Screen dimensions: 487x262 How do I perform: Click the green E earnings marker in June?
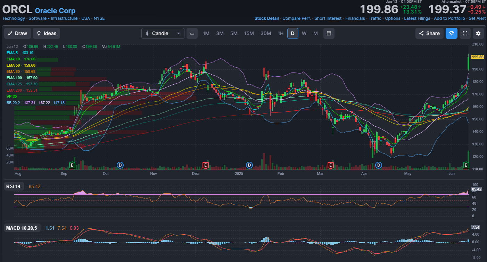(x=466, y=165)
